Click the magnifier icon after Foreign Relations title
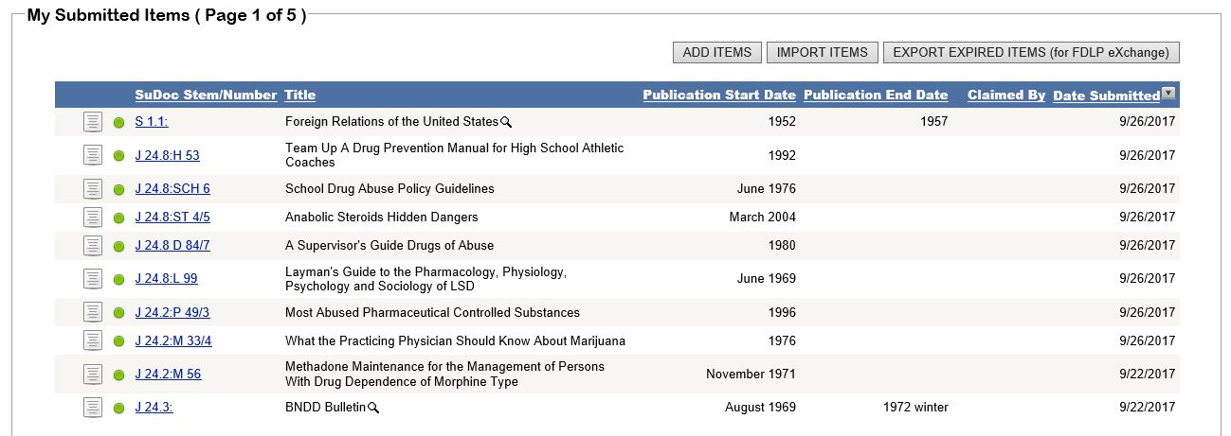1231x436 pixels. pyautogui.click(x=506, y=122)
